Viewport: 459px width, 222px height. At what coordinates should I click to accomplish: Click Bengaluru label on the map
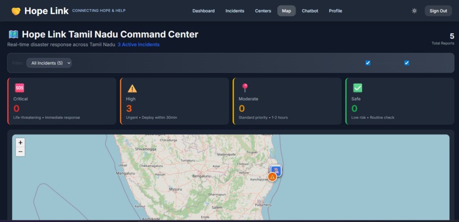click(202, 176)
